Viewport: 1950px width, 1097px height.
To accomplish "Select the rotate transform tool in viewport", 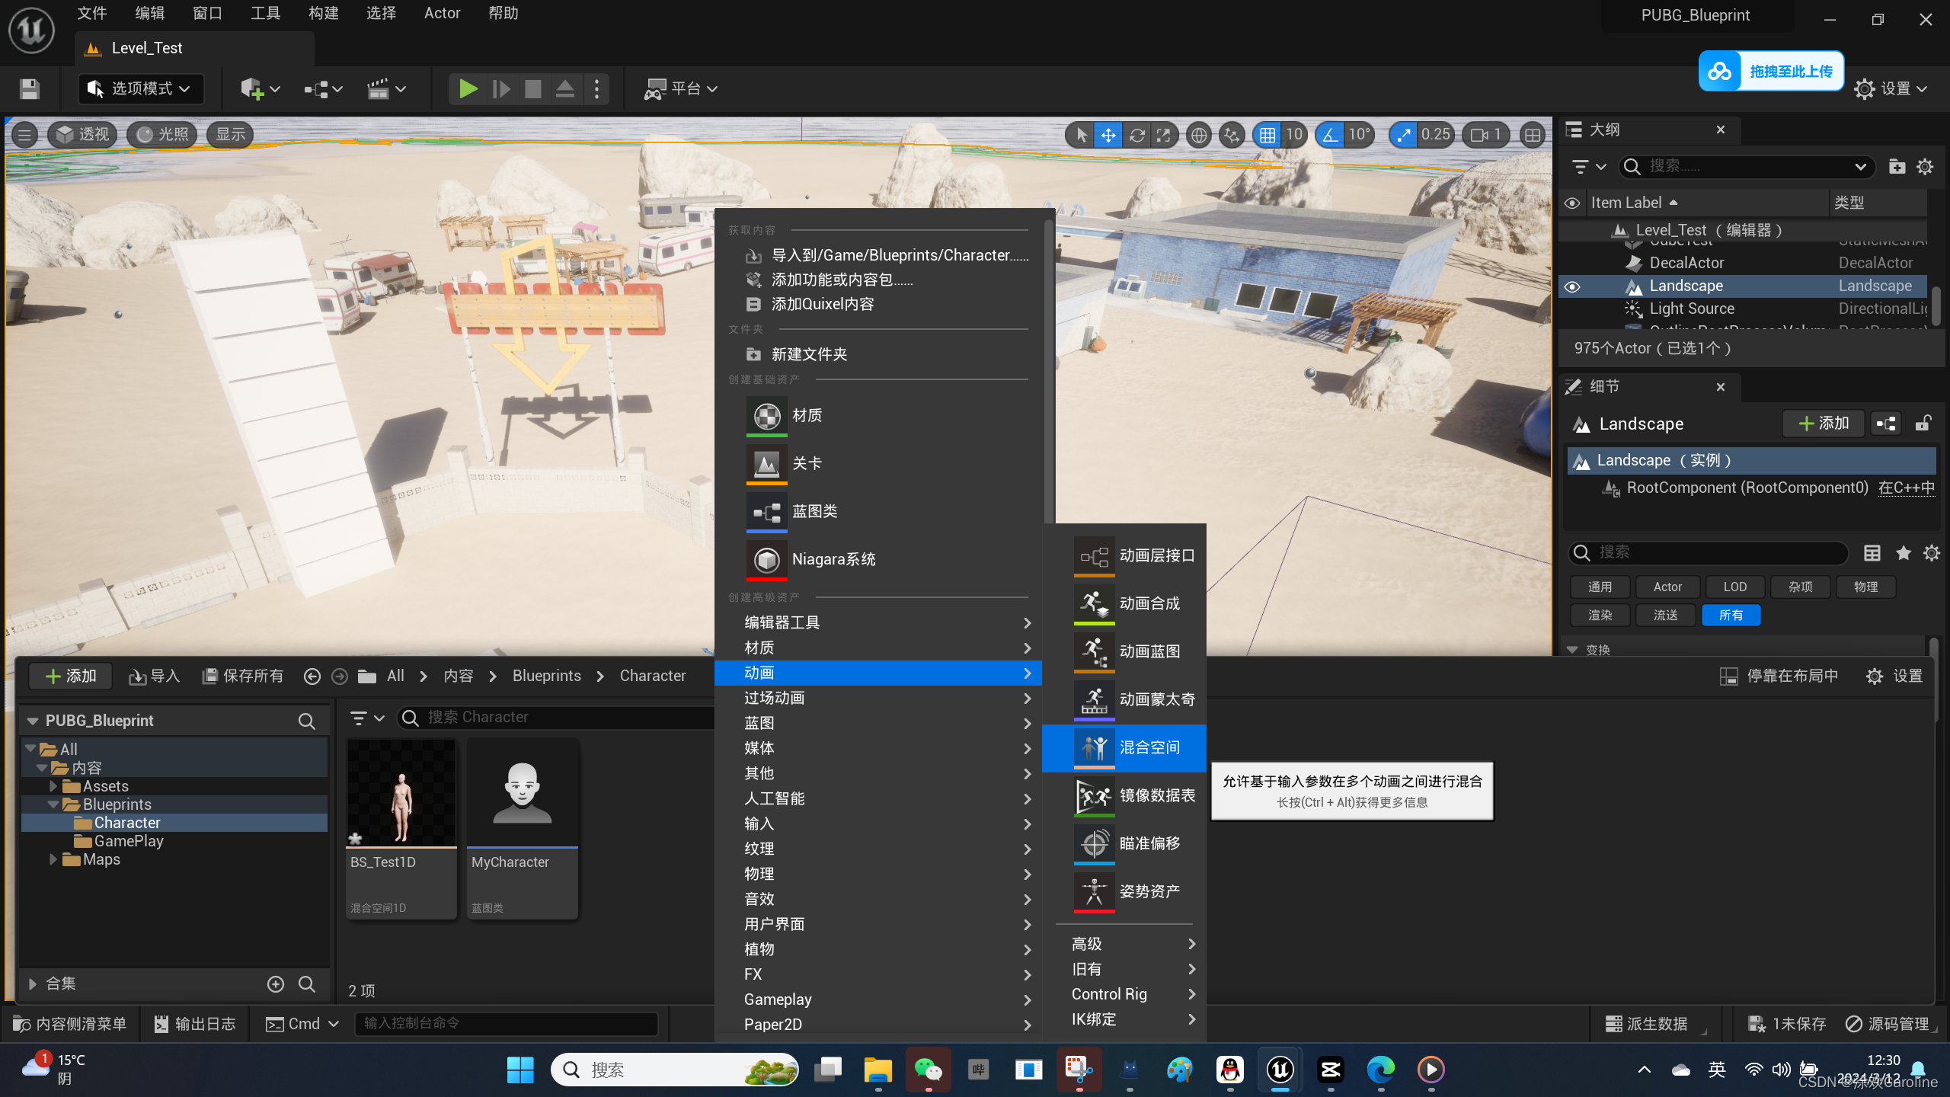I will pos(1136,136).
